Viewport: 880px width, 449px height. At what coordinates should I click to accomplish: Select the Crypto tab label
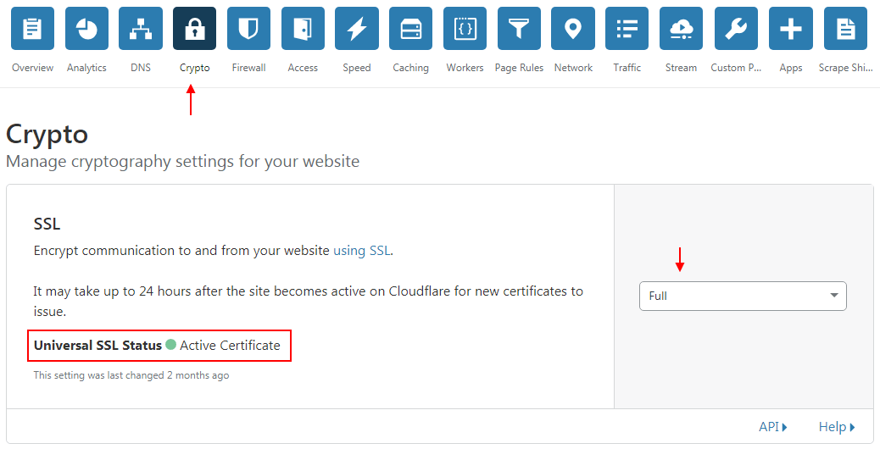coord(195,68)
